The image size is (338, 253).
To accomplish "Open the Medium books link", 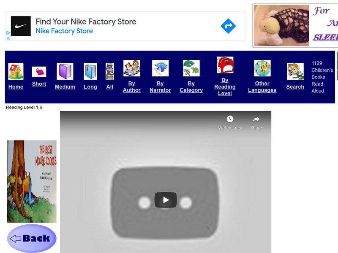I will [x=65, y=87].
